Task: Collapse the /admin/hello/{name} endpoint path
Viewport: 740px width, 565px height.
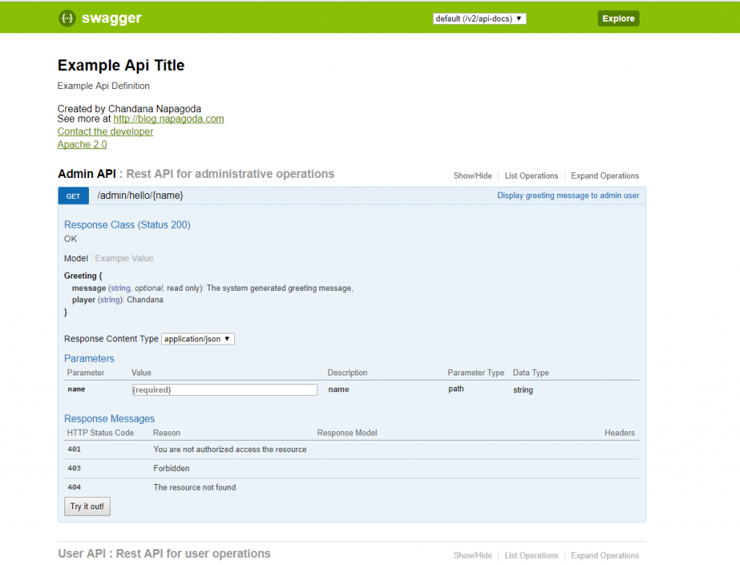Action: [x=140, y=195]
